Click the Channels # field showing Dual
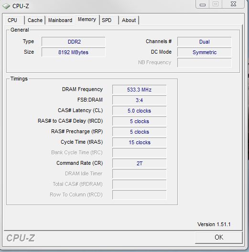This screenshot has width=249, height=252. [204, 42]
